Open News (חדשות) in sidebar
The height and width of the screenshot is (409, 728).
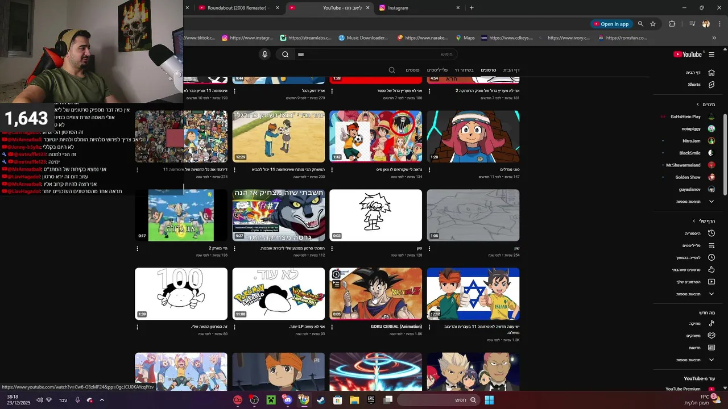click(701, 348)
